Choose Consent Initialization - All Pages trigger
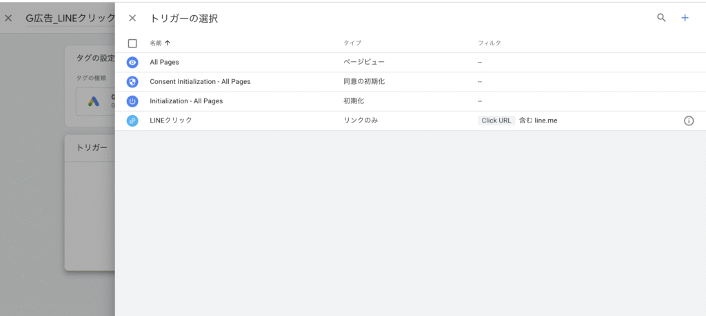 click(x=199, y=81)
